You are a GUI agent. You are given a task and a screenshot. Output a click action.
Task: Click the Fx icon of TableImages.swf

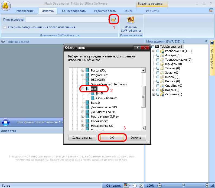coord(157,47)
